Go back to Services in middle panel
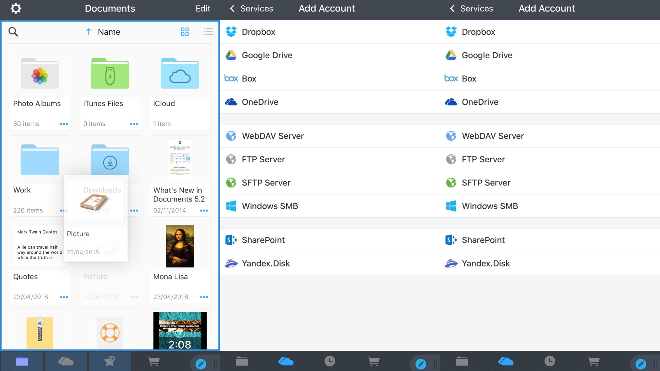 click(251, 9)
